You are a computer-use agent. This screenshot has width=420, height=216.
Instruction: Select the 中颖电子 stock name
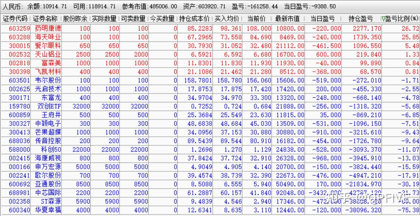pyautogui.click(x=48, y=123)
